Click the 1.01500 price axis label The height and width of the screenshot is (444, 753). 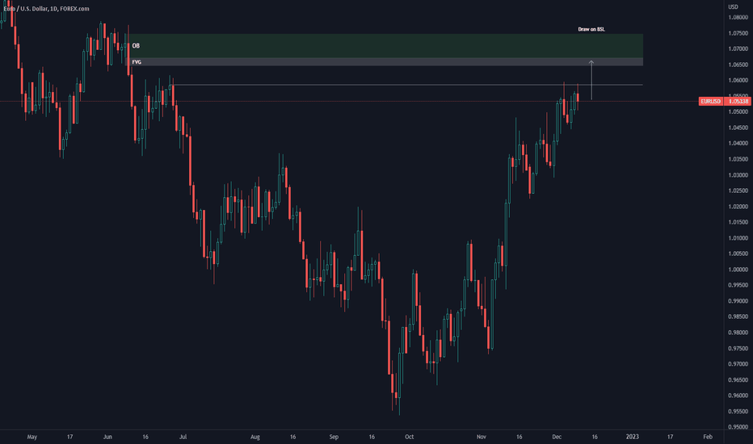(x=738, y=222)
